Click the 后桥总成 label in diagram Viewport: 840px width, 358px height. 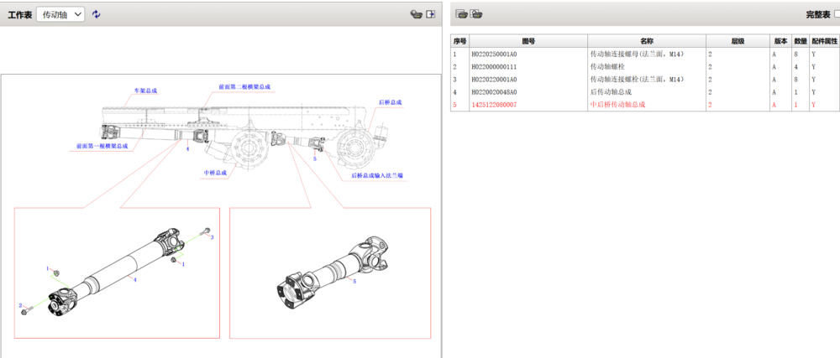(390, 102)
